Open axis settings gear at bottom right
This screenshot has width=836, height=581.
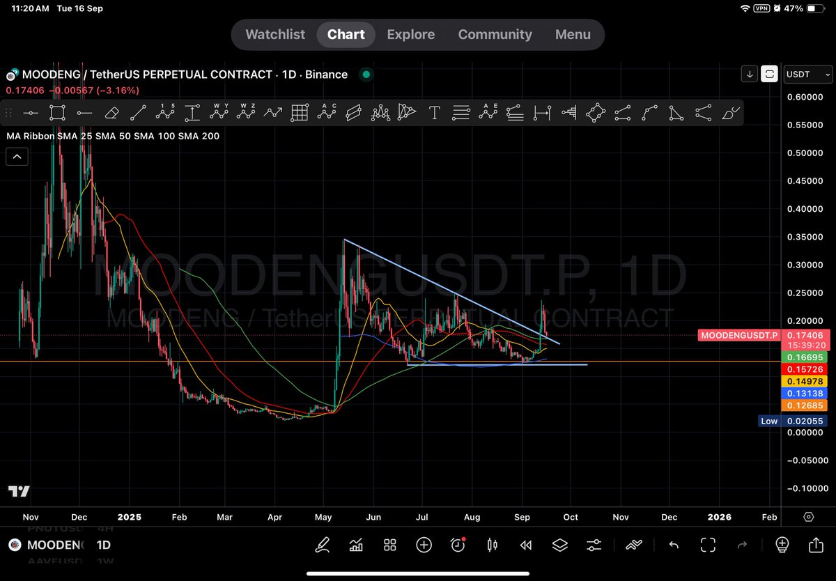pos(809,517)
